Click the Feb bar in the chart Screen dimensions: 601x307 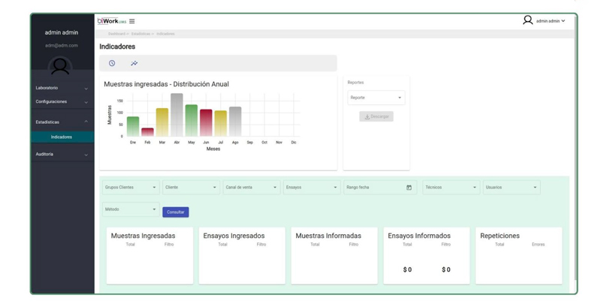tap(147, 132)
